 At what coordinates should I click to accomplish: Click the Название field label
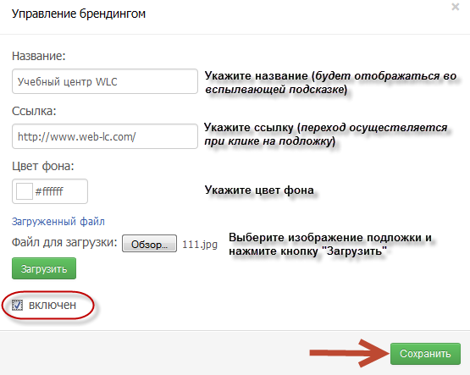coord(39,56)
